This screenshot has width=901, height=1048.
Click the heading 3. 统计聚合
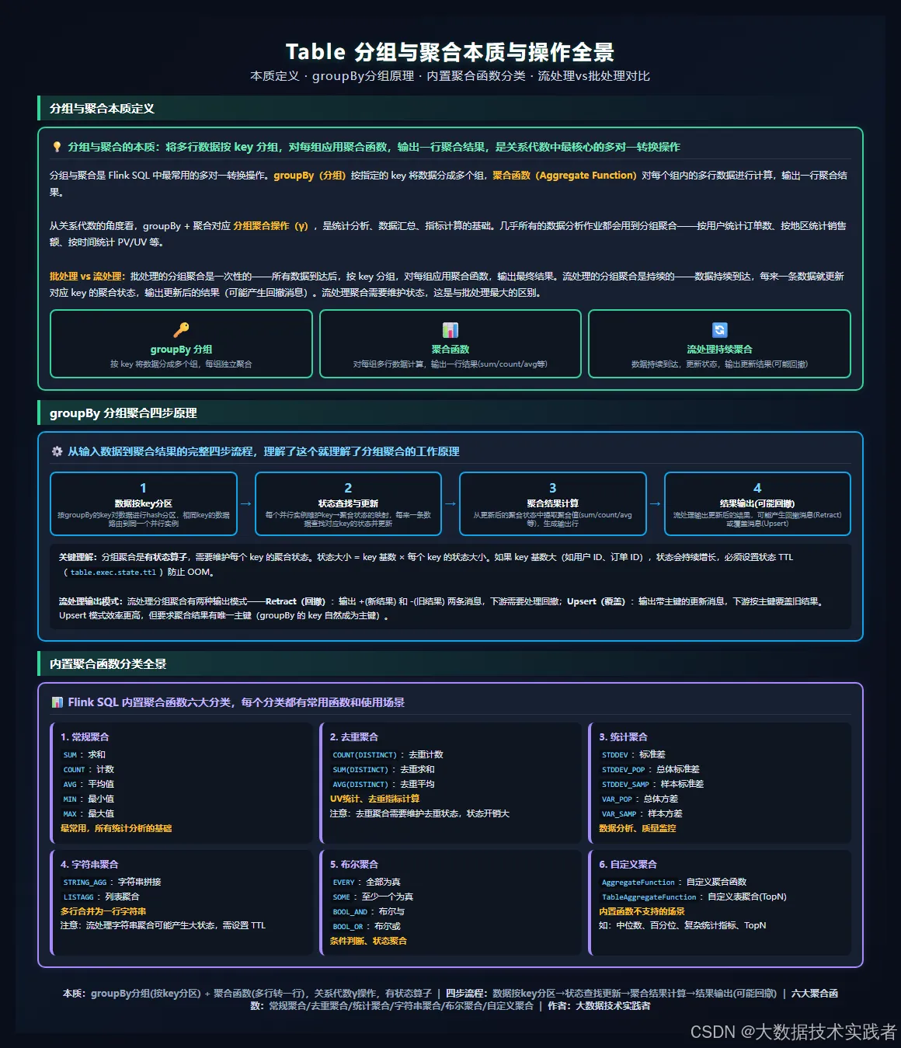623,737
